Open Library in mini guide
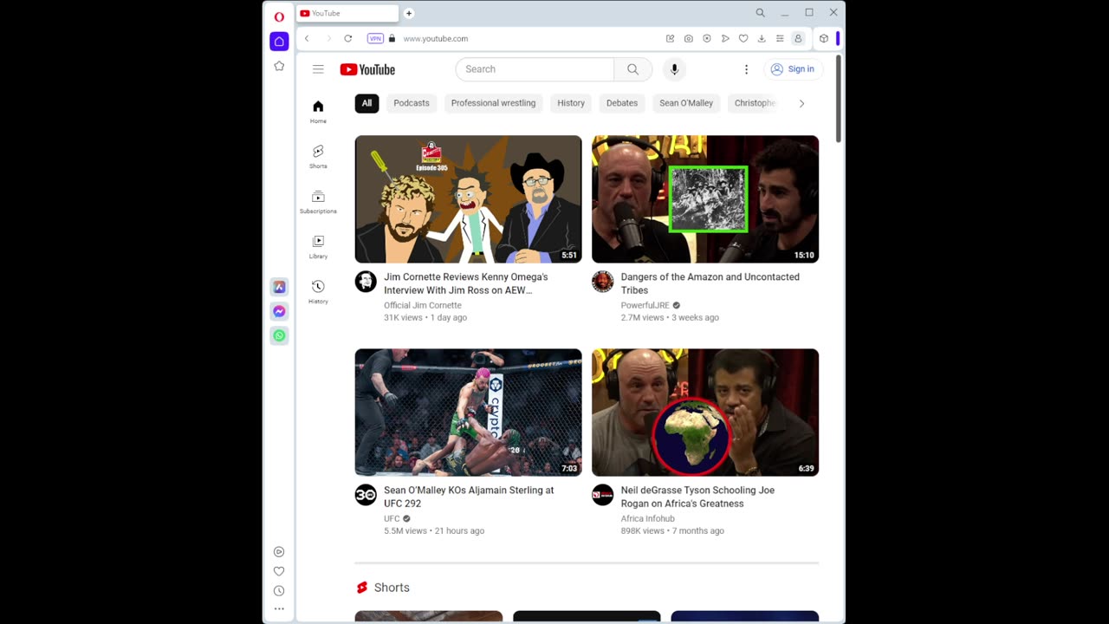Image resolution: width=1109 pixels, height=624 pixels. (x=318, y=246)
